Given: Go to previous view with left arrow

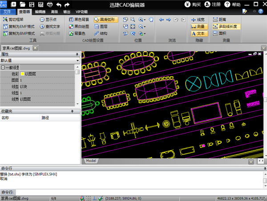Looking at the screenshot, I should 162,20.
